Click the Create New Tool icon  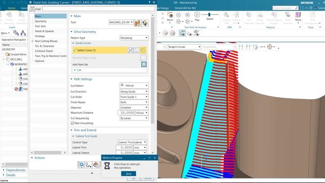click(137, 23)
